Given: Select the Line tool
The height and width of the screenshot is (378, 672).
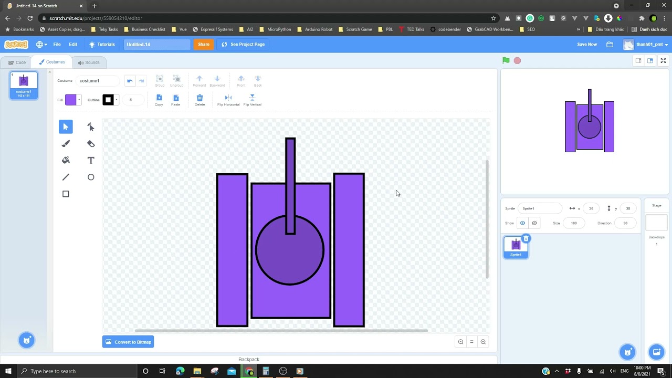Looking at the screenshot, I should point(66,177).
